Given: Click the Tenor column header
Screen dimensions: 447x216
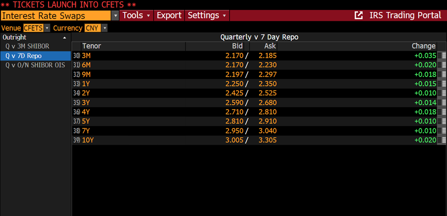Looking at the screenshot, I should click(92, 46).
